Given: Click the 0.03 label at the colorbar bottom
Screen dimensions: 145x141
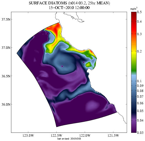Looking at the screenshot, I should click(140, 133).
